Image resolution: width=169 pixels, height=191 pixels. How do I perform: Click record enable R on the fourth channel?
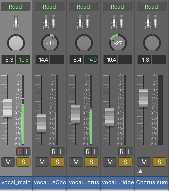click(122, 152)
